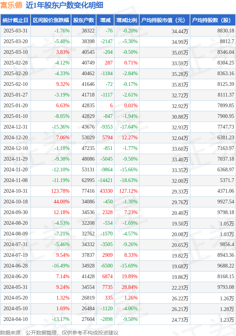Image resolution: width=236 pixels, height=336 pixels.
Task: Click the 127.12% change ratio cell
Action: click(x=128, y=191)
